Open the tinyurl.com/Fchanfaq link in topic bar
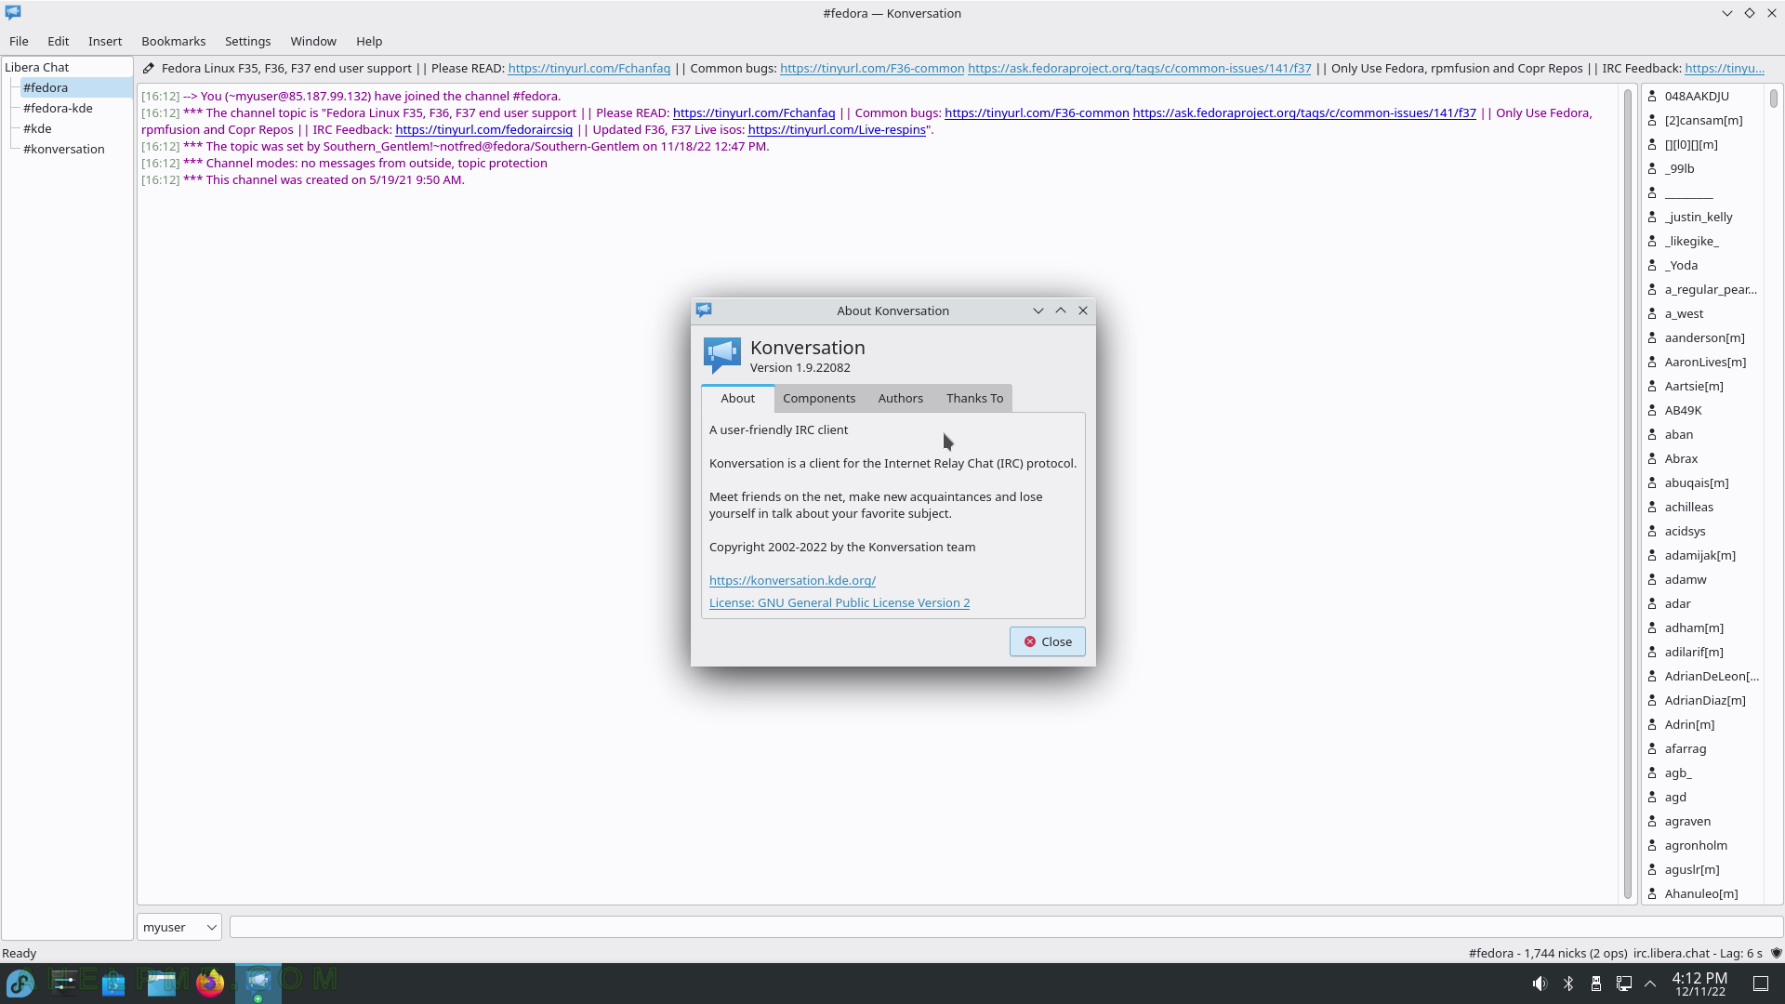 click(589, 68)
